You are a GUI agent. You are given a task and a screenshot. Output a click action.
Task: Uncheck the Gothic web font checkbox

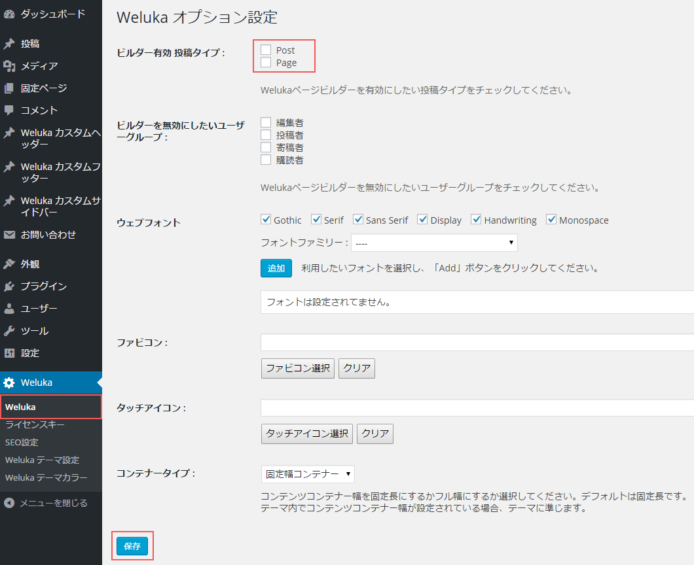click(x=266, y=219)
